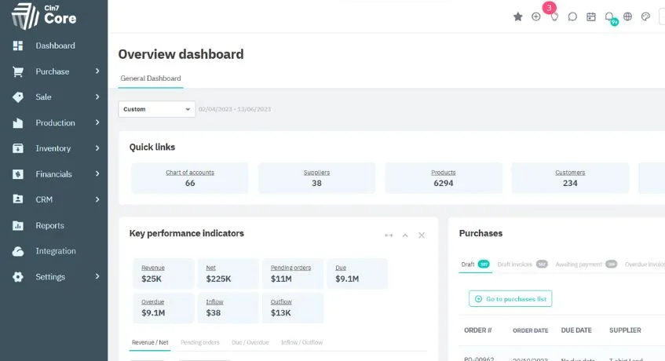Click Go to purchases list button
Viewport: 665px width, 361px height.
pyautogui.click(x=510, y=299)
